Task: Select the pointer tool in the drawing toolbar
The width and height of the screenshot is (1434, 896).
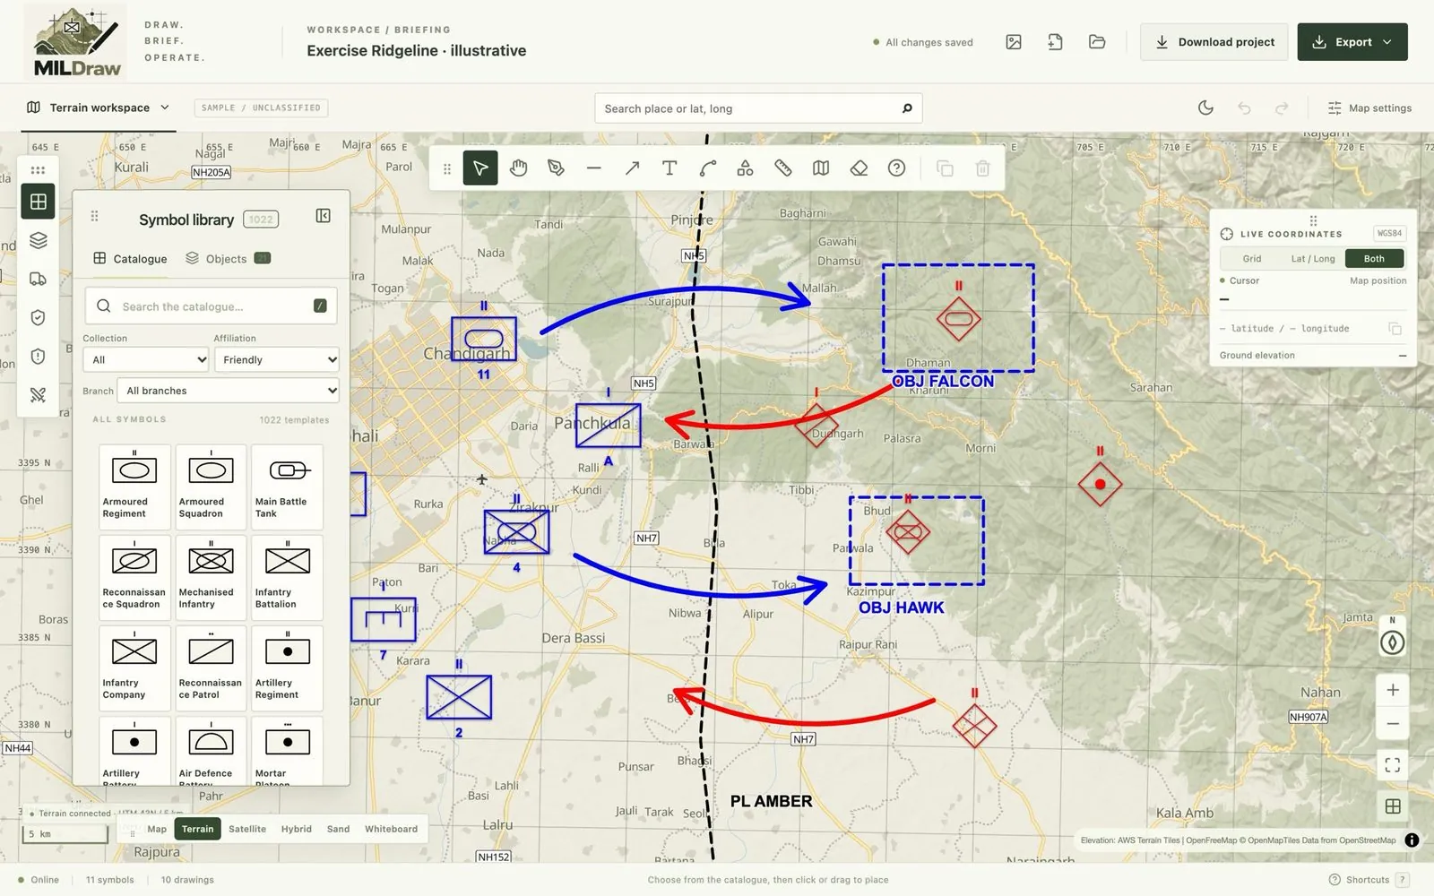Action: [480, 168]
